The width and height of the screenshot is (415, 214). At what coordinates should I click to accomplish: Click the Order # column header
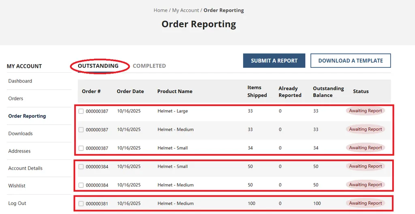tap(91, 91)
